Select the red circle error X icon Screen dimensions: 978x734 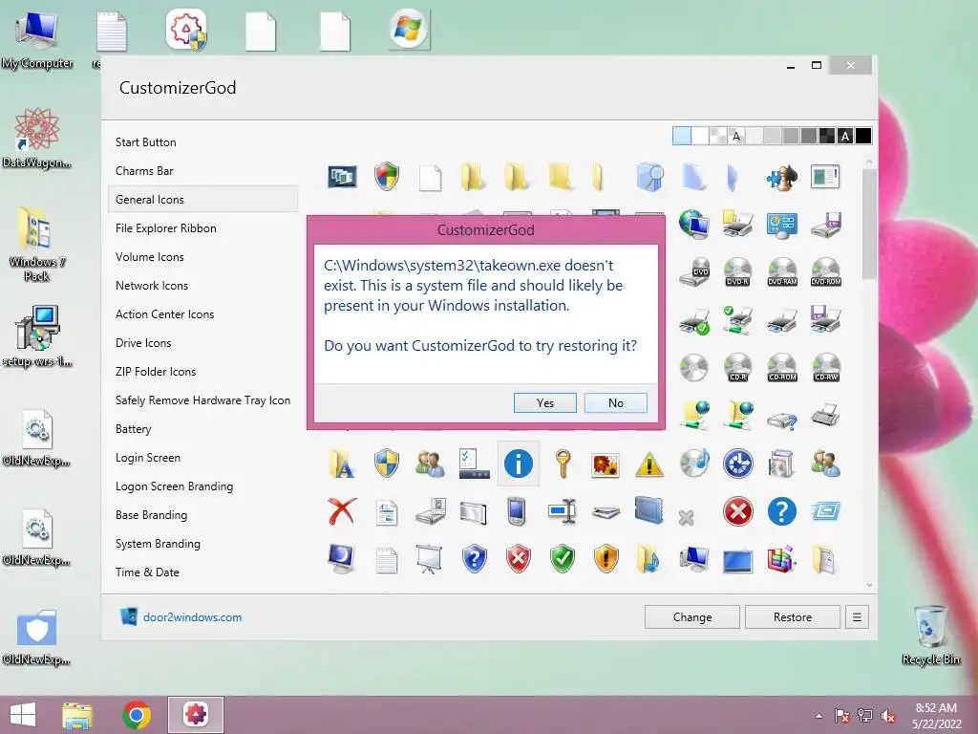pos(738,512)
